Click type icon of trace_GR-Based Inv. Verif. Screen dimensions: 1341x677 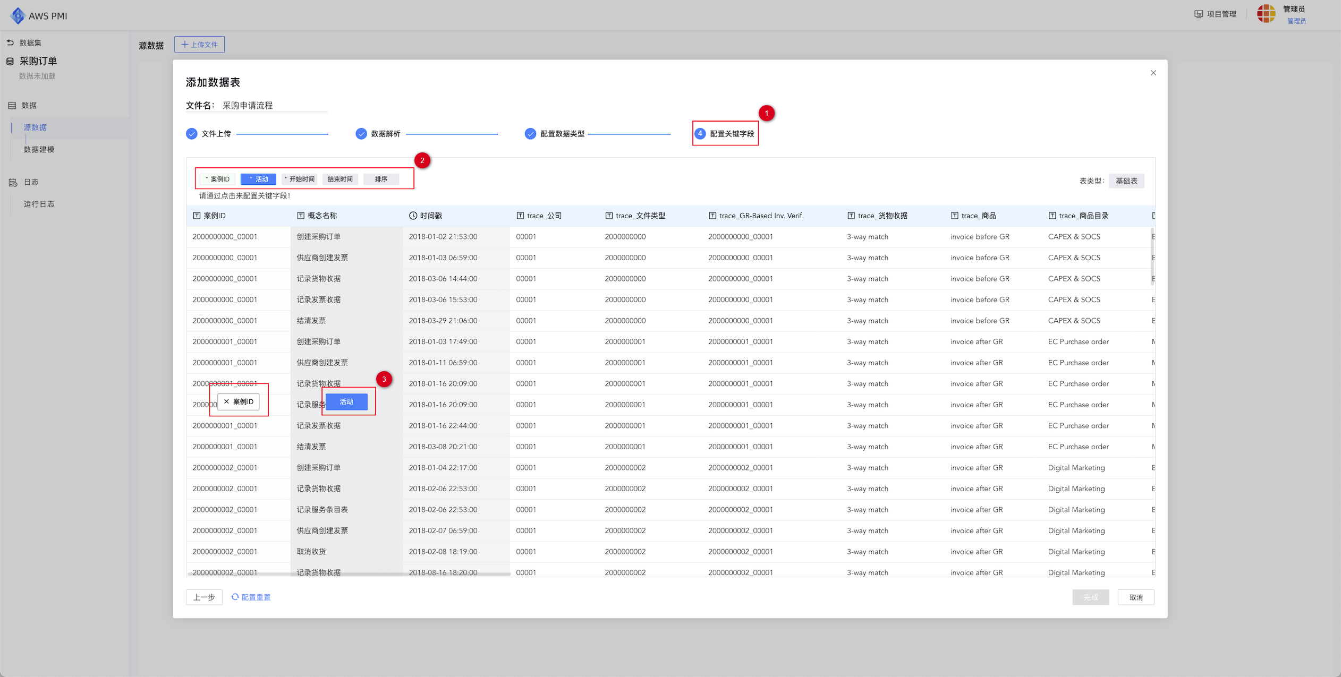712,216
